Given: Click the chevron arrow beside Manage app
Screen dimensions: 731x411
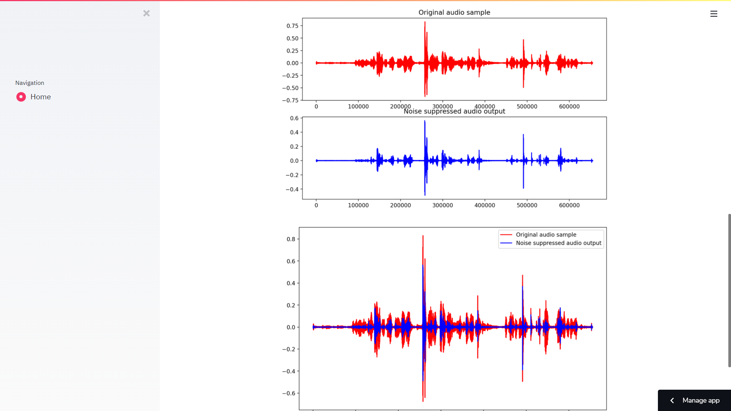Looking at the screenshot, I should [x=672, y=400].
